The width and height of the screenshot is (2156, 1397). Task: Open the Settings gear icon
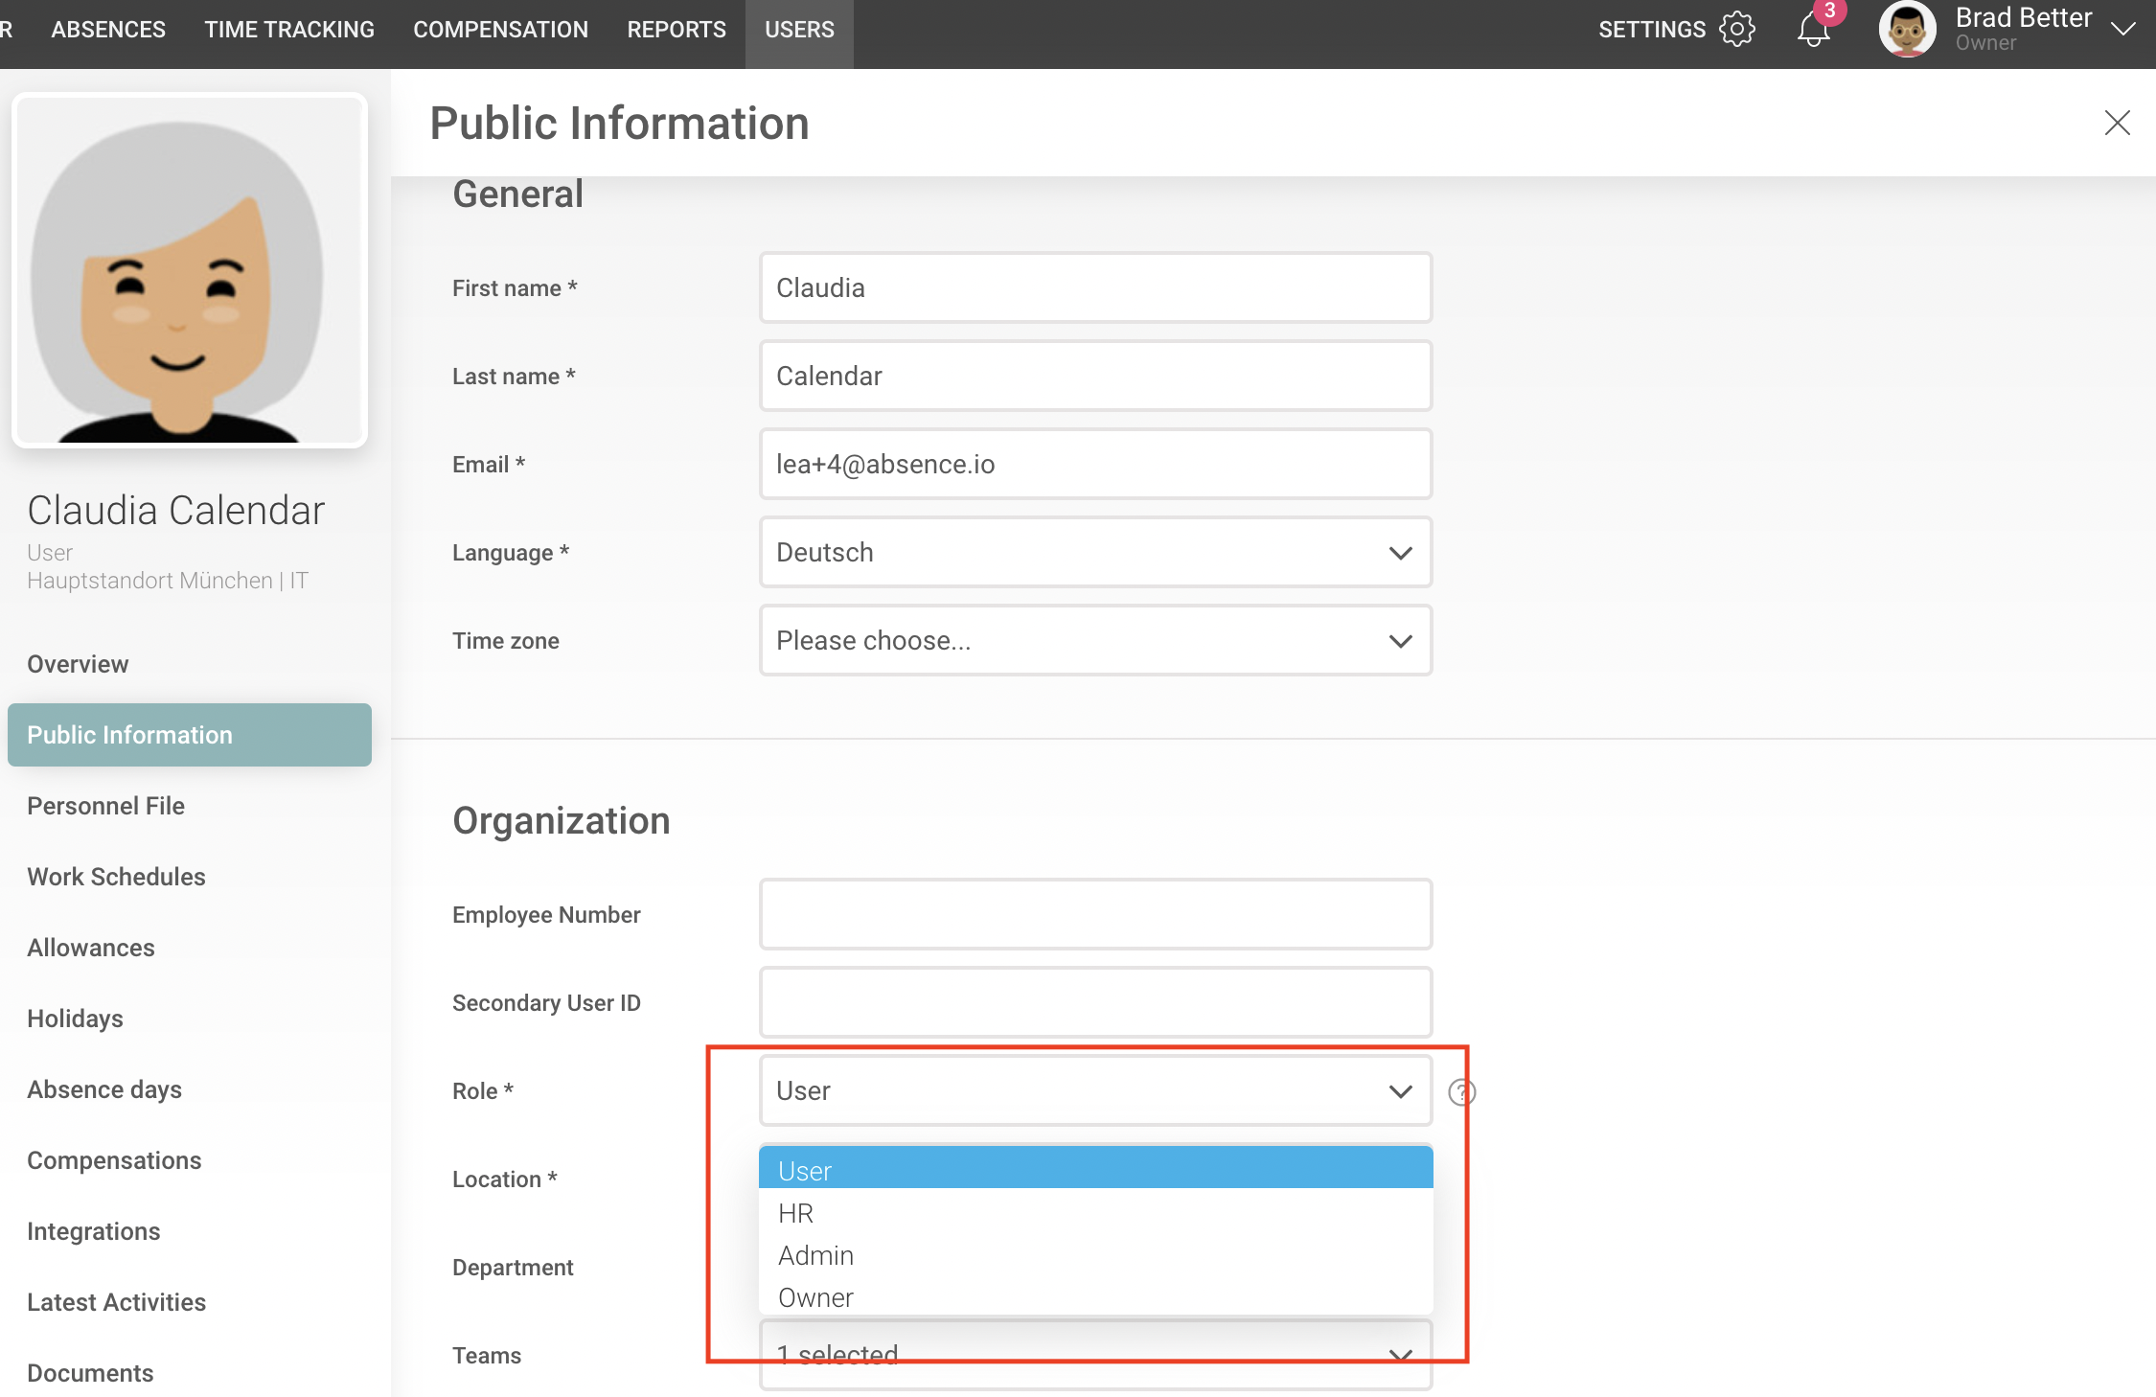click(1736, 29)
